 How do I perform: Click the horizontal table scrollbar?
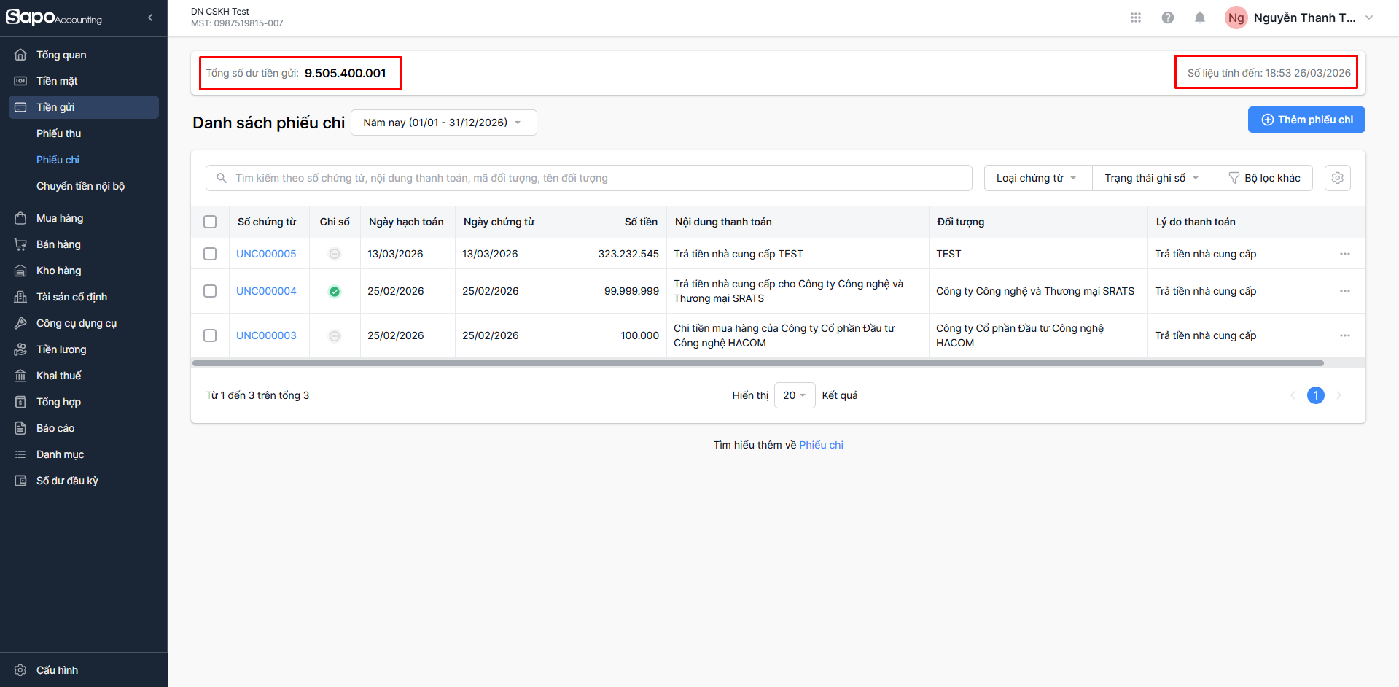point(757,363)
